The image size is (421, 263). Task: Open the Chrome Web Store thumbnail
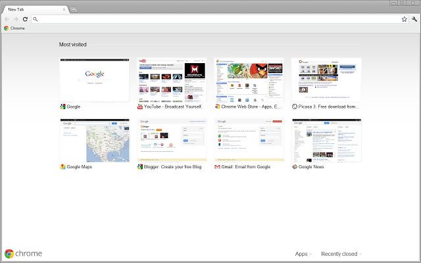(249, 80)
